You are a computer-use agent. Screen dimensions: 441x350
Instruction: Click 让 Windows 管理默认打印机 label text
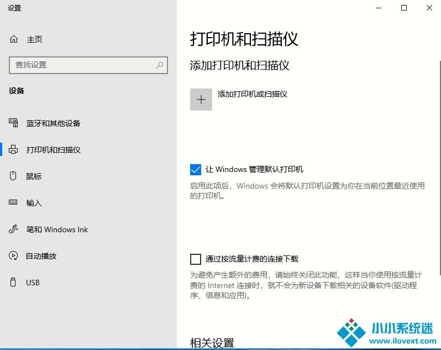(x=254, y=169)
